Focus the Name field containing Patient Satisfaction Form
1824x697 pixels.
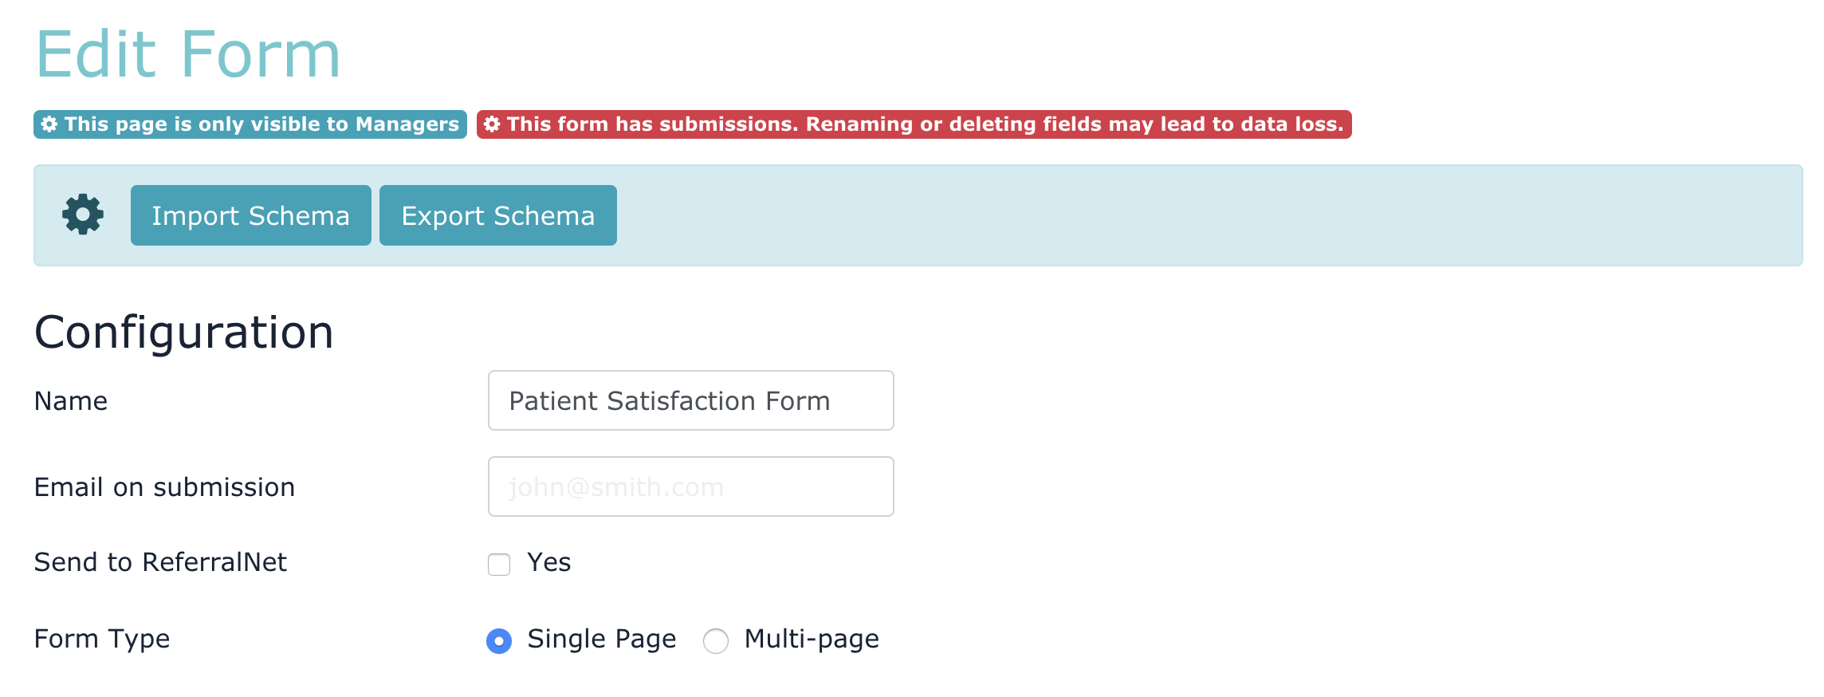point(690,400)
